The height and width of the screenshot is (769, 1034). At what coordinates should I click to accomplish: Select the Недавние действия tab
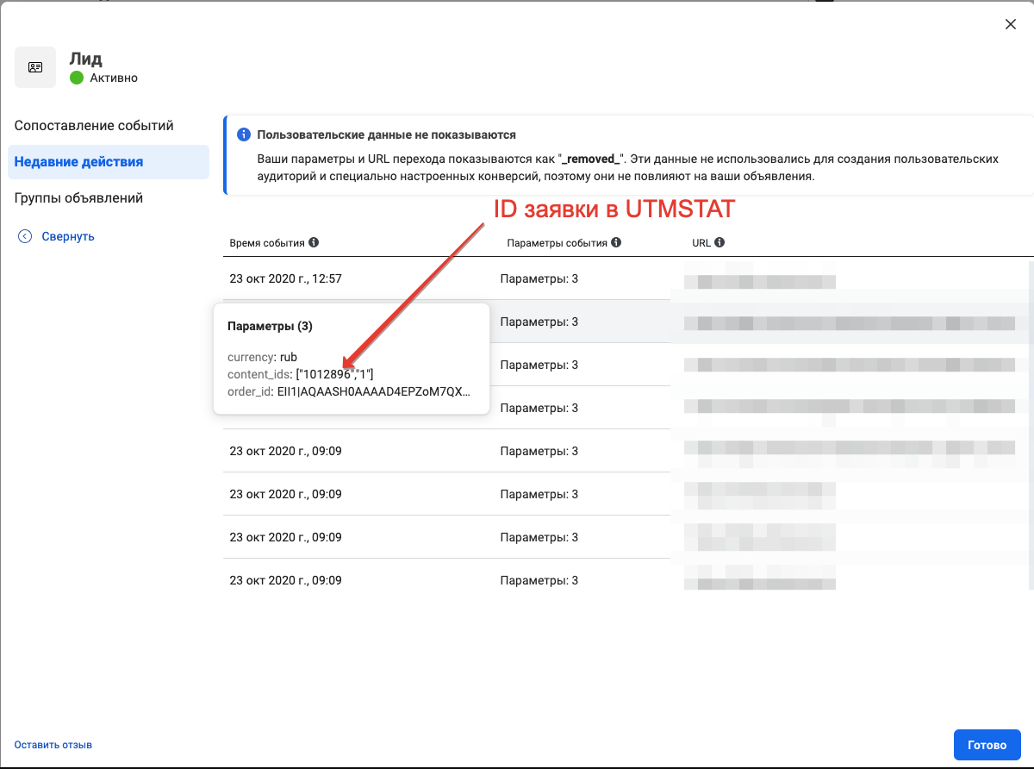coord(79,161)
